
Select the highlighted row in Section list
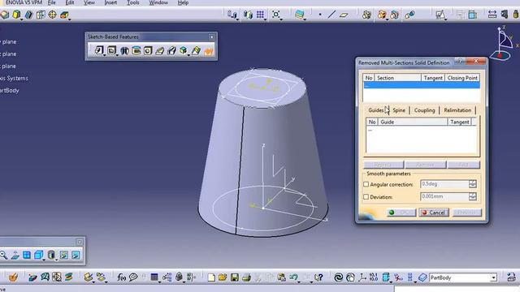pyautogui.click(x=422, y=85)
